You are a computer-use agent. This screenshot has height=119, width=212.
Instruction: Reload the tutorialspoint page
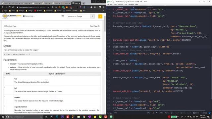point(10,7)
